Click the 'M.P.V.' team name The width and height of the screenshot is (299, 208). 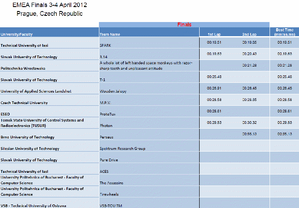(x=105, y=103)
